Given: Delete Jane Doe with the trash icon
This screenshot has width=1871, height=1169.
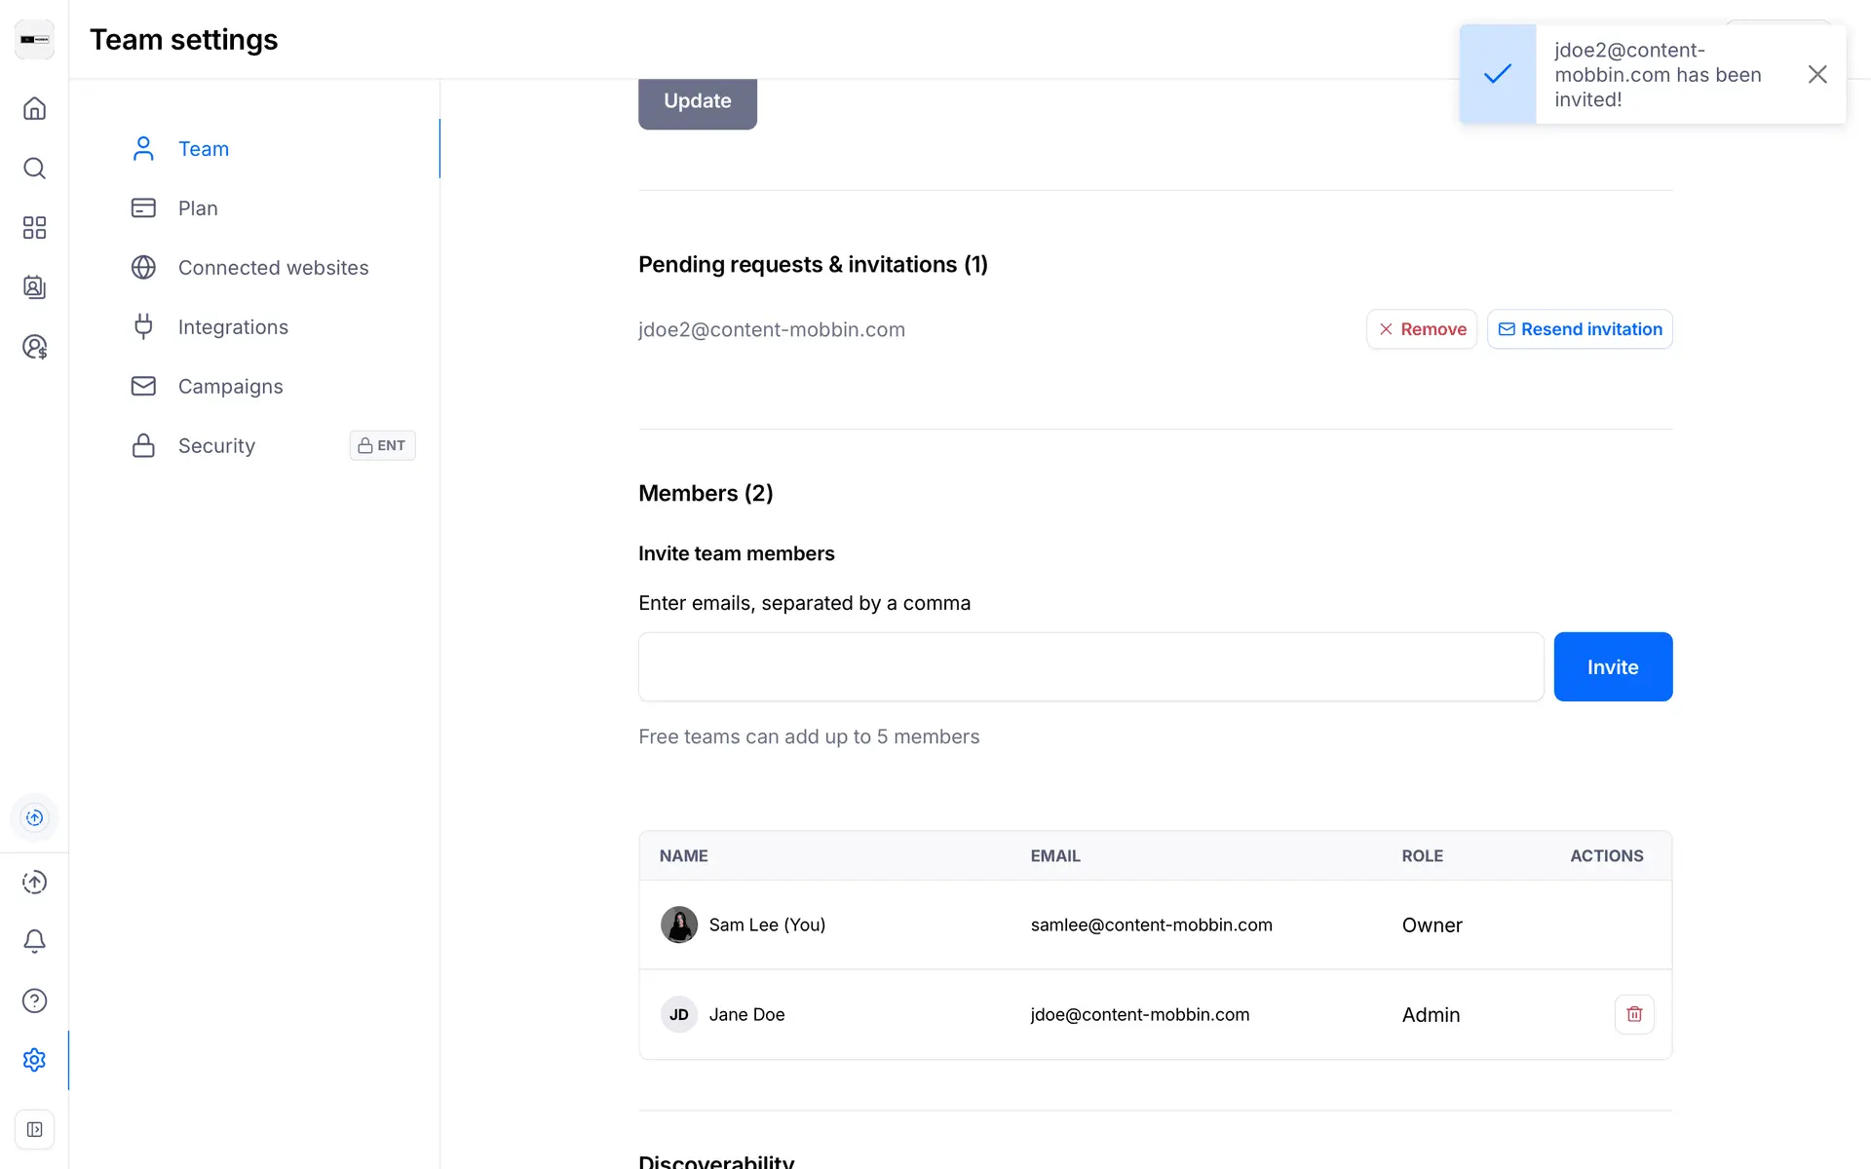Looking at the screenshot, I should [1634, 1014].
